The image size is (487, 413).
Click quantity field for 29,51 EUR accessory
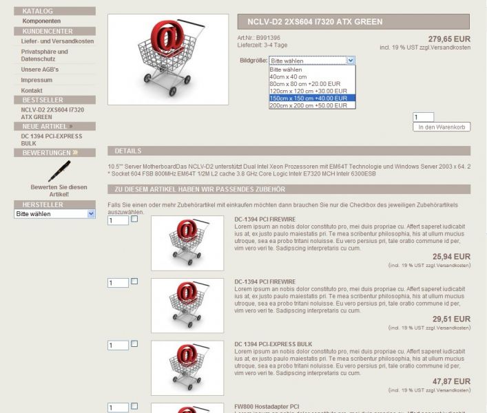(118, 283)
